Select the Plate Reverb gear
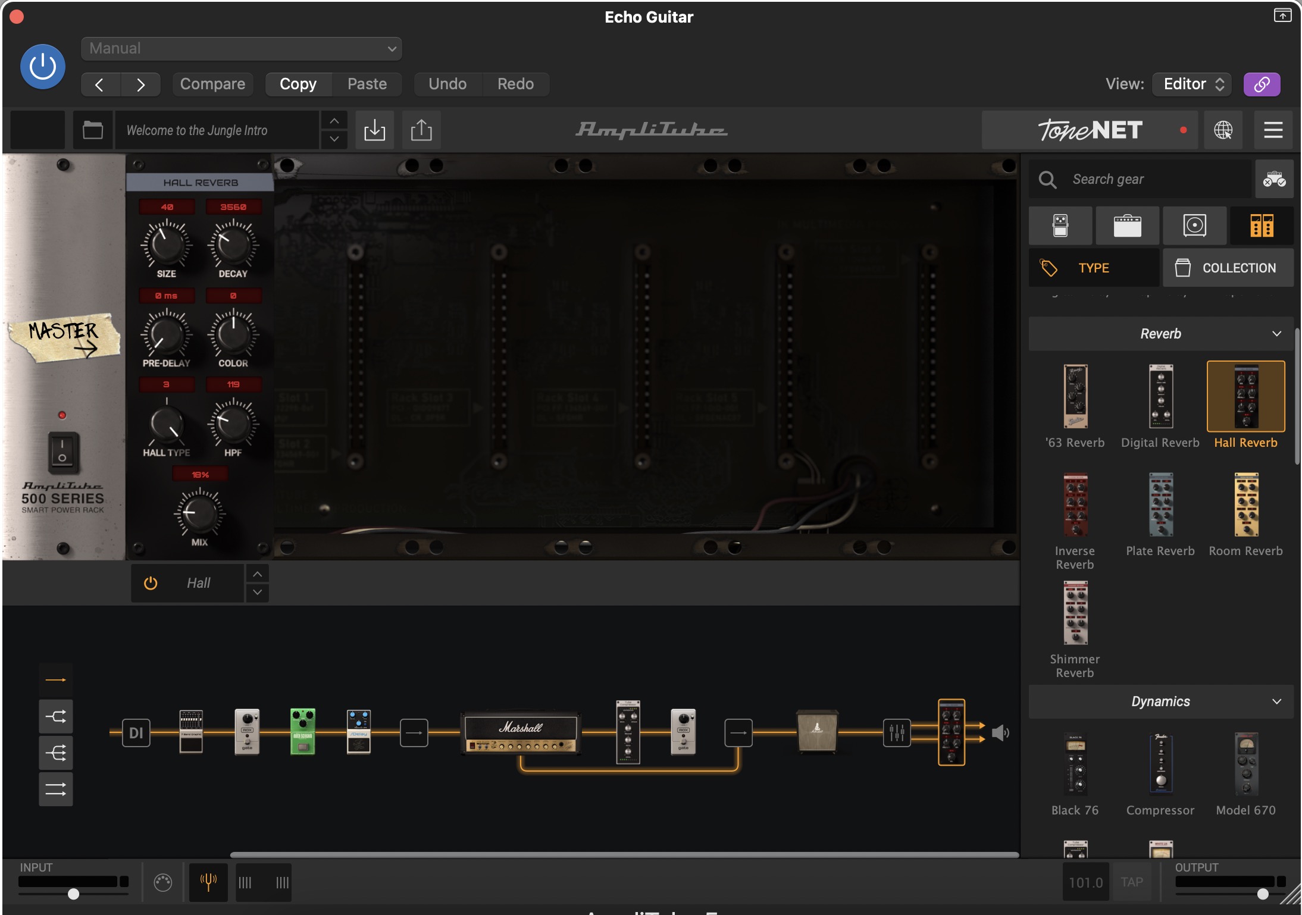This screenshot has width=1302, height=915. pos(1160,515)
